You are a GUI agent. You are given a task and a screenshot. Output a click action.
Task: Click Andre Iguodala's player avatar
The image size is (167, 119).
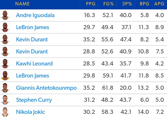(5, 15)
